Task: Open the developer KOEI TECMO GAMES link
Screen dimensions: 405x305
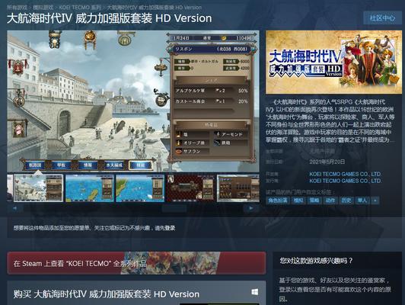Action: point(345,174)
